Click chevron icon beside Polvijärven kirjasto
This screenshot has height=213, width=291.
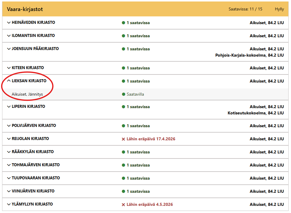pyautogui.click(x=9, y=126)
